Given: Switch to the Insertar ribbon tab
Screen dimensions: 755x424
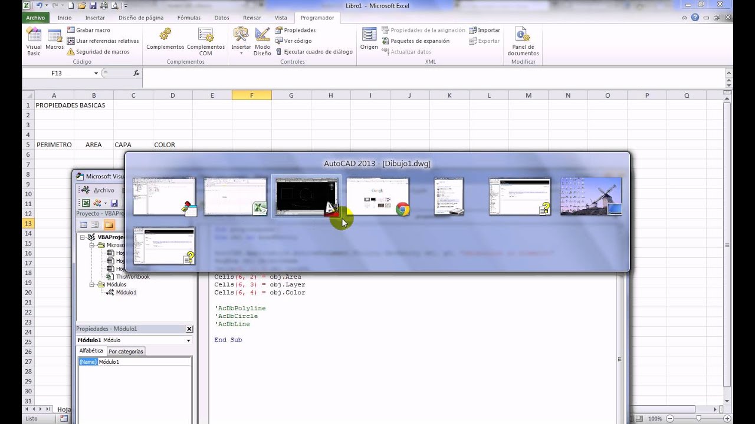Looking at the screenshot, I should click(x=95, y=18).
